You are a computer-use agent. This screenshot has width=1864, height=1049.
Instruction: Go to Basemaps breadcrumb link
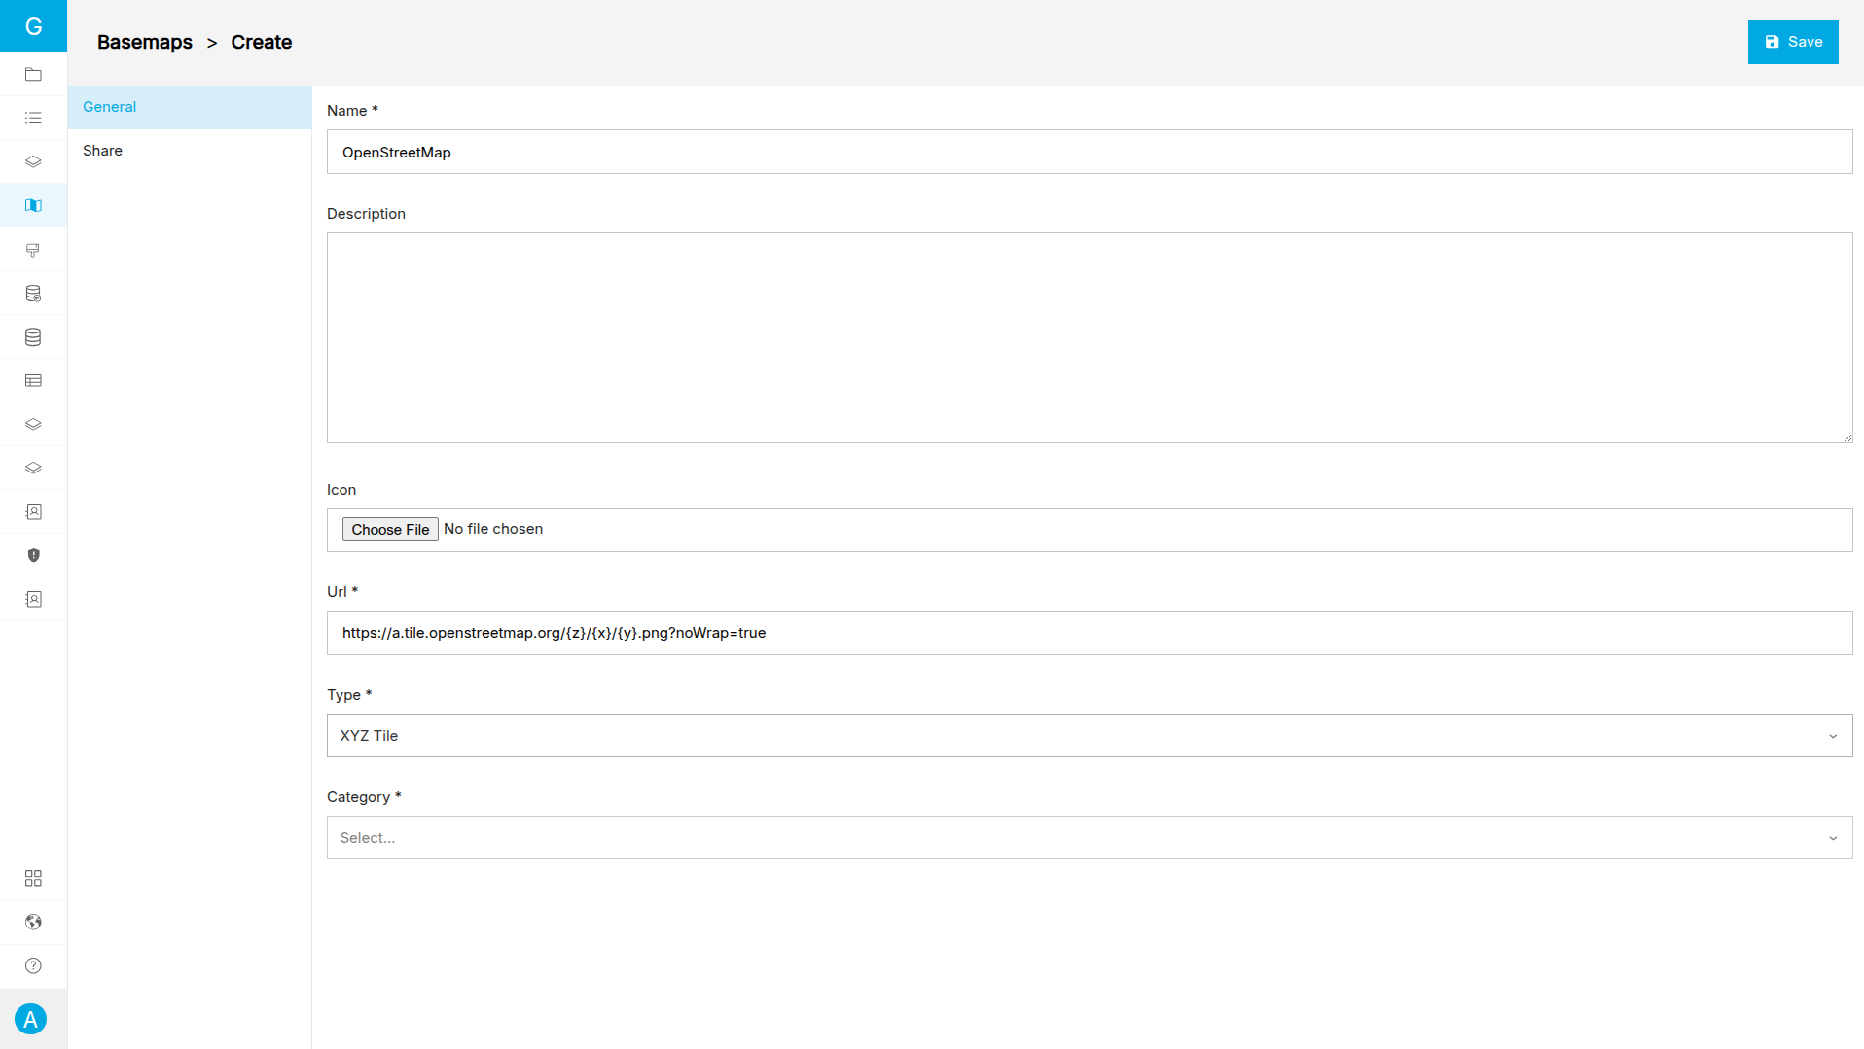point(145,42)
